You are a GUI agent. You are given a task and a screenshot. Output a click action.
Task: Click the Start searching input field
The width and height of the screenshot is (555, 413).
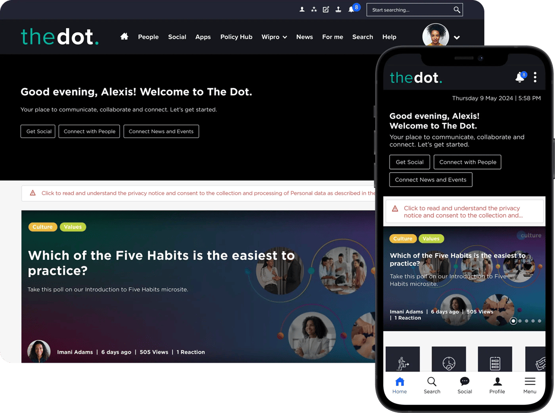[x=410, y=10]
